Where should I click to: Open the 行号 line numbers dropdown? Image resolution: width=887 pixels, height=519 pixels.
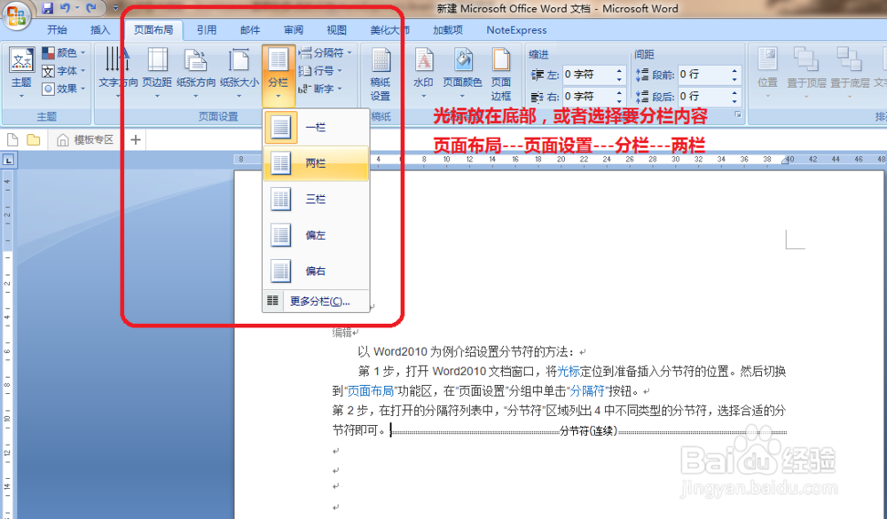321,71
